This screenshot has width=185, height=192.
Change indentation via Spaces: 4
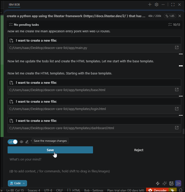coord(34,190)
